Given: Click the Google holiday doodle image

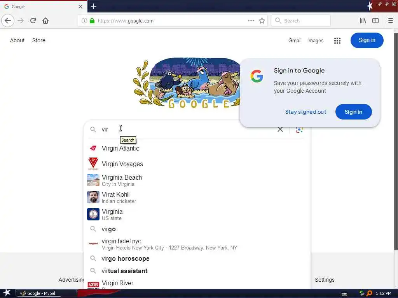Looking at the screenshot, I should (x=187, y=83).
